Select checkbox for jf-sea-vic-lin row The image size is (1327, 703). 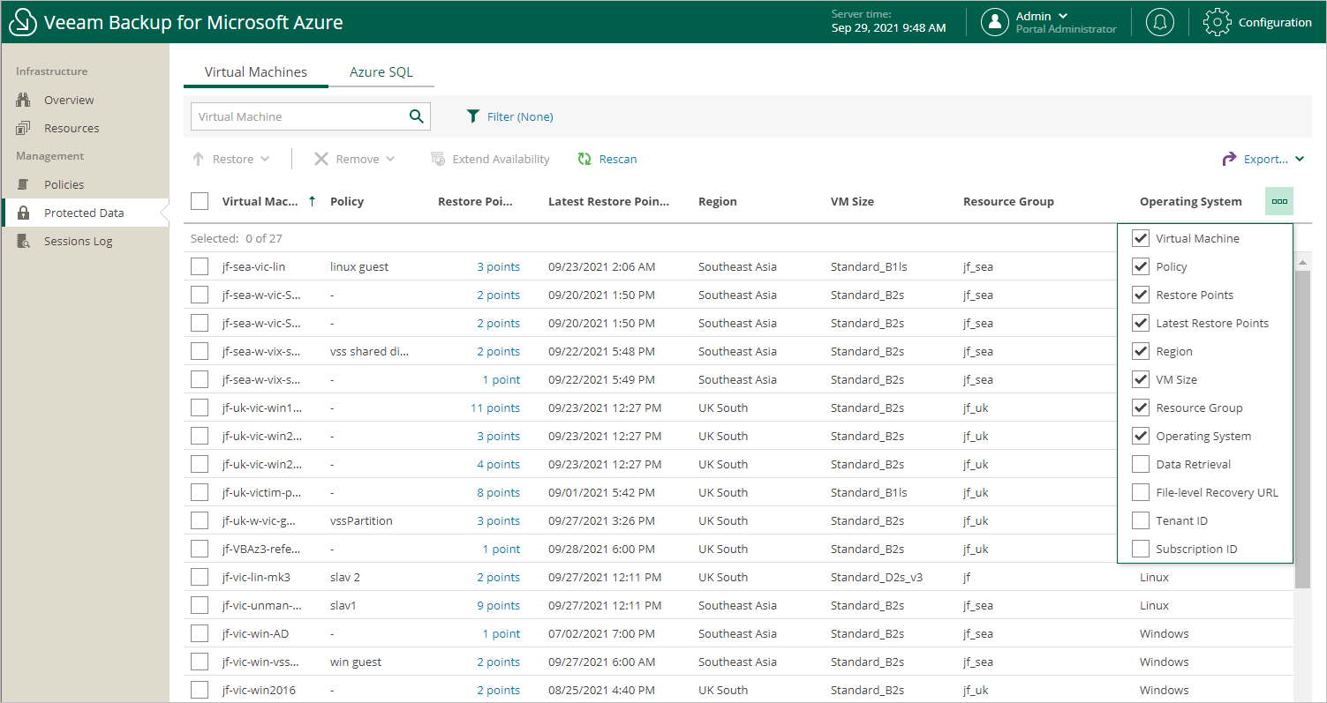point(200,266)
